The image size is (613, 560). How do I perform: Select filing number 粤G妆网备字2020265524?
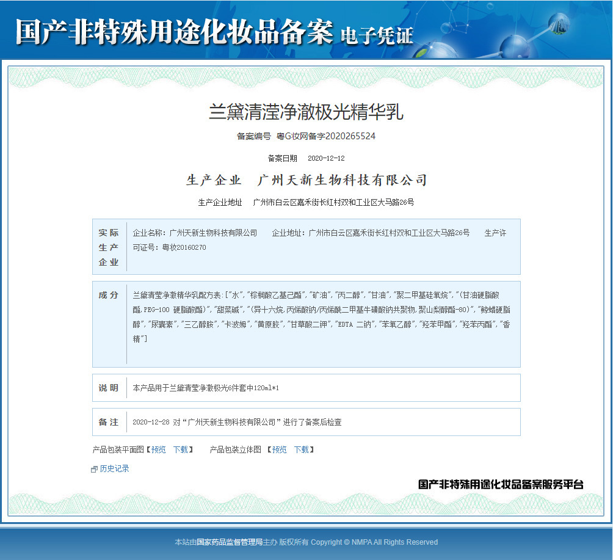tap(325, 136)
